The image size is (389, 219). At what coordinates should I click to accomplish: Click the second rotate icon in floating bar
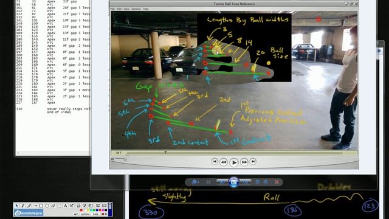pyautogui.click(x=265, y=182)
